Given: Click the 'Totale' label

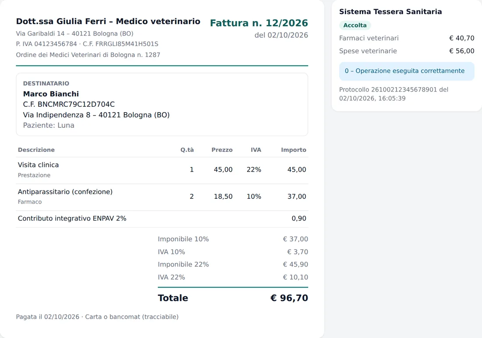Looking at the screenshot, I should (x=173, y=298).
